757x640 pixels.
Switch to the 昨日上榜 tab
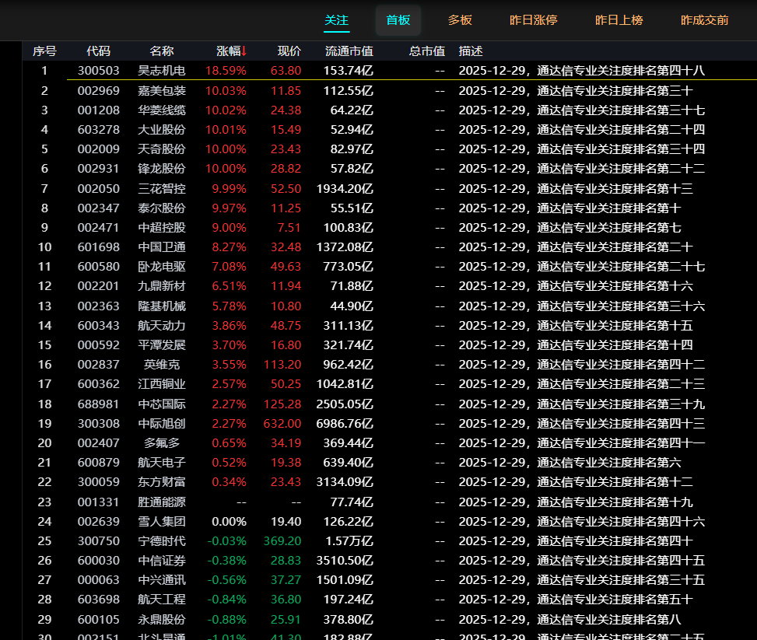tap(619, 20)
